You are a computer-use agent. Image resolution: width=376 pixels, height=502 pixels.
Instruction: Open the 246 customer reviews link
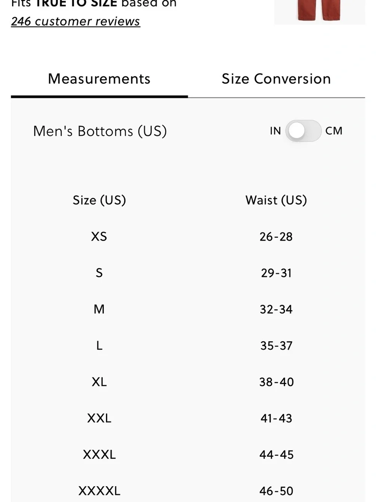(x=76, y=21)
